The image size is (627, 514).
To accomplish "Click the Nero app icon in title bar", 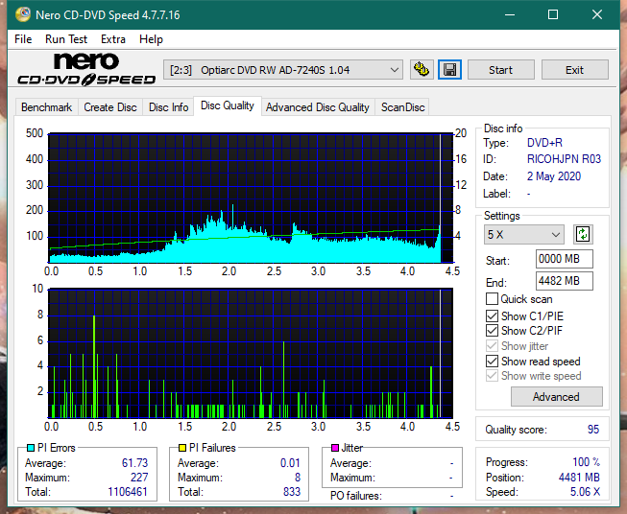I will 23,14.
